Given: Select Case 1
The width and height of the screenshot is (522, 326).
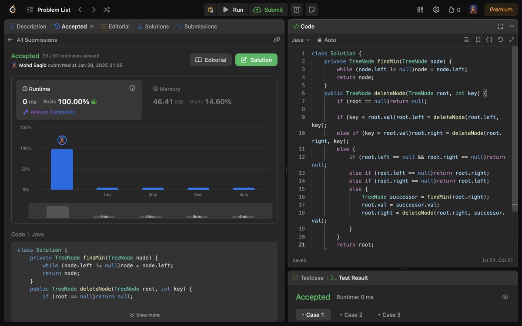Looking at the screenshot, I should click(x=313, y=315).
